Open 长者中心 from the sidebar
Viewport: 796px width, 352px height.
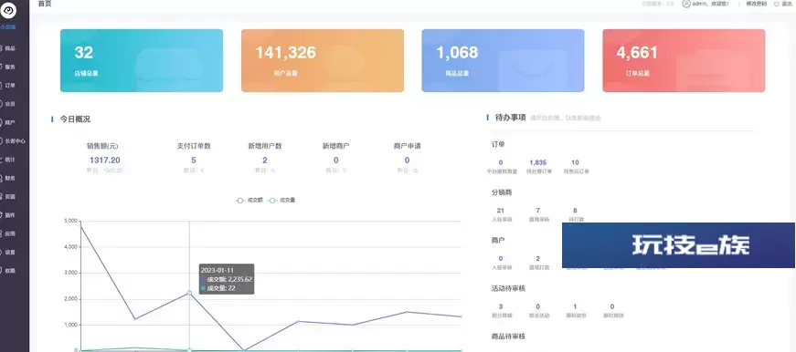point(12,141)
